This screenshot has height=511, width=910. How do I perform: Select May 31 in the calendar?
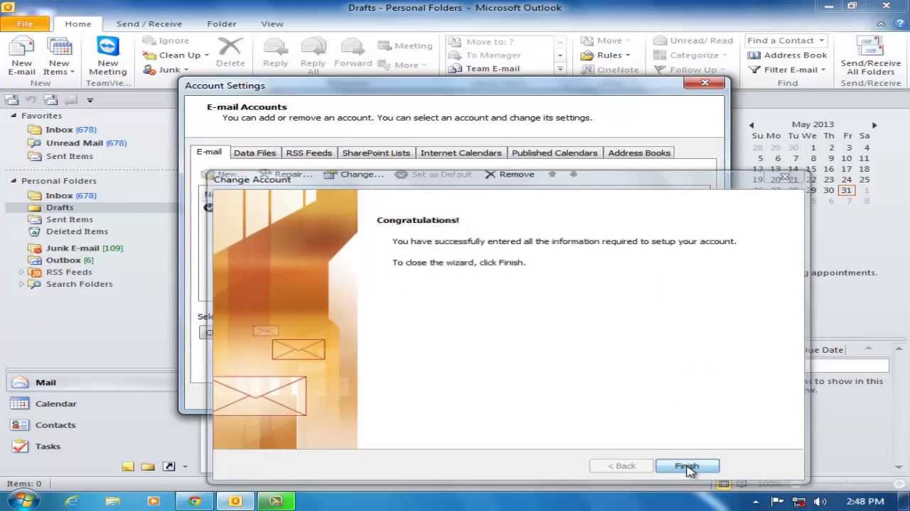click(x=846, y=190)
